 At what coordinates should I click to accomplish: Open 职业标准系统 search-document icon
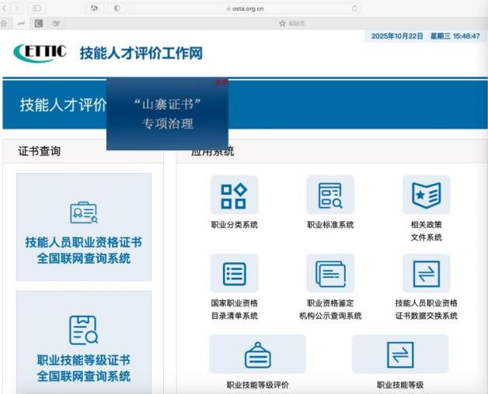(x=330, y=195)
